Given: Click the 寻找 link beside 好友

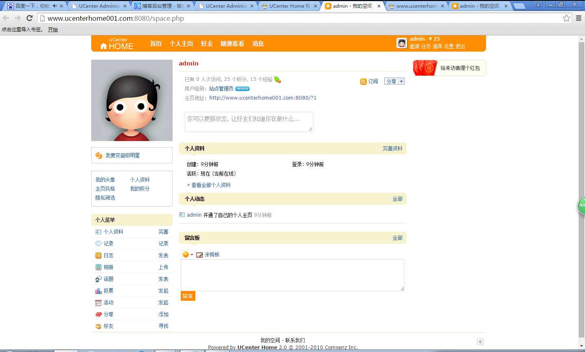Looking at the screenshot, I should click(163, 326).
